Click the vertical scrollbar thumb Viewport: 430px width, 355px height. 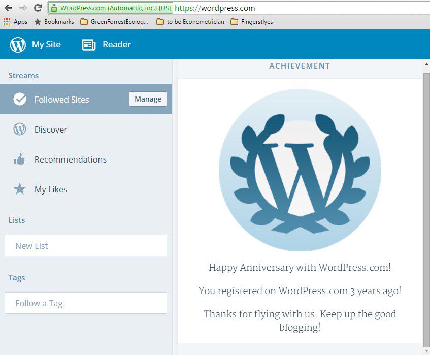point(426,210)
